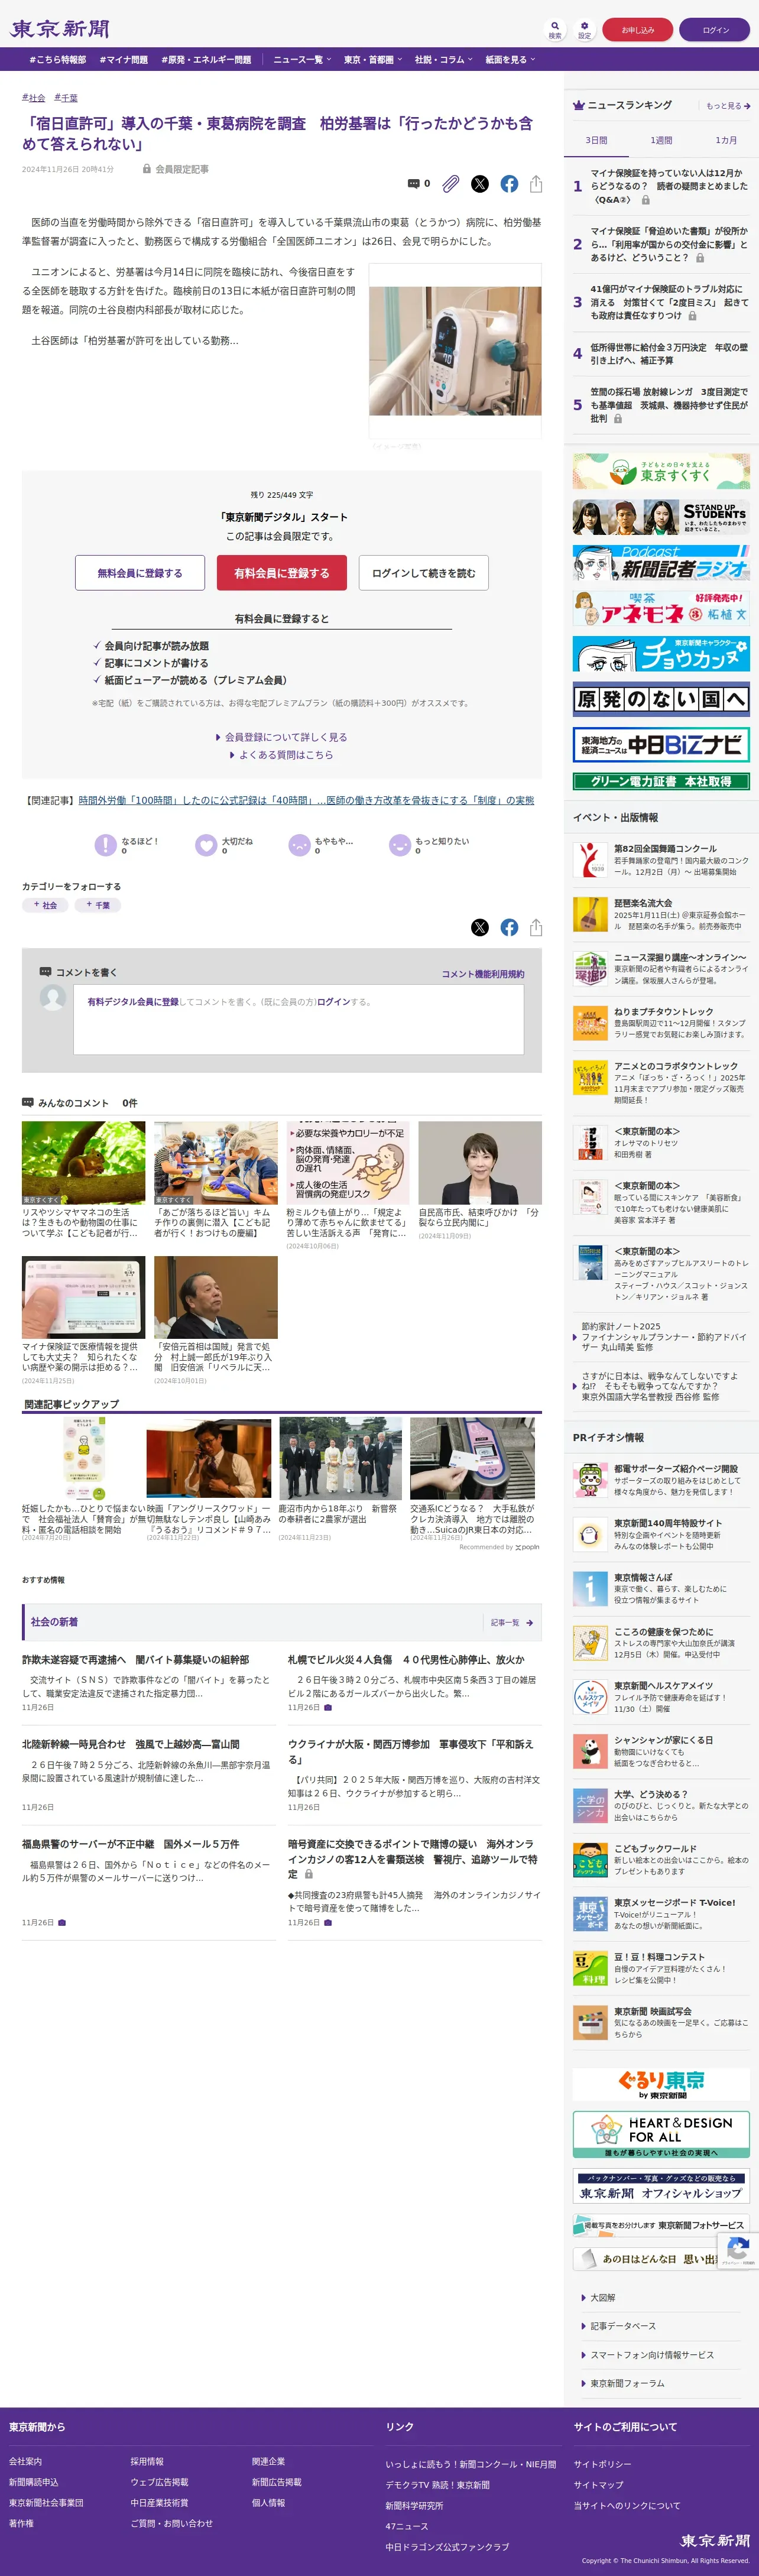
Task: Share on Facebook icon above comment box
Action: 509,927
